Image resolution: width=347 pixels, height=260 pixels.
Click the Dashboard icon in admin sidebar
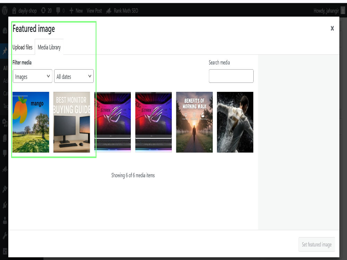[5, 31]
